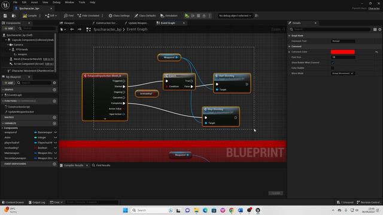The image size is (383, 215).
Task: Add a new event dispatcher with plus icon
Action: click(x=54, y=164)
